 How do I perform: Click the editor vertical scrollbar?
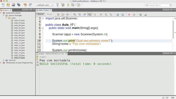coord(173,29)
